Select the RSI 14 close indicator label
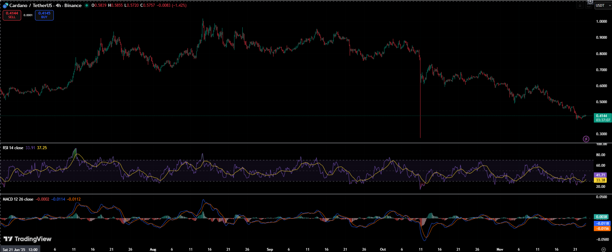 click(13, 148)
